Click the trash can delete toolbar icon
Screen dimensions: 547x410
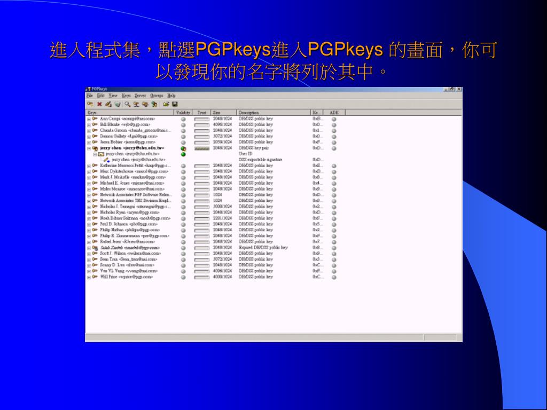coord(118,104)
